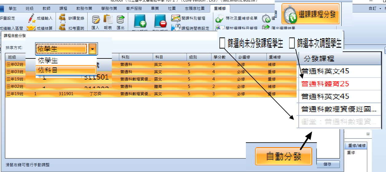The image size is (386, 172).
Task: Select the red 普通科體育25 entry
Action: tap(340, 84)
